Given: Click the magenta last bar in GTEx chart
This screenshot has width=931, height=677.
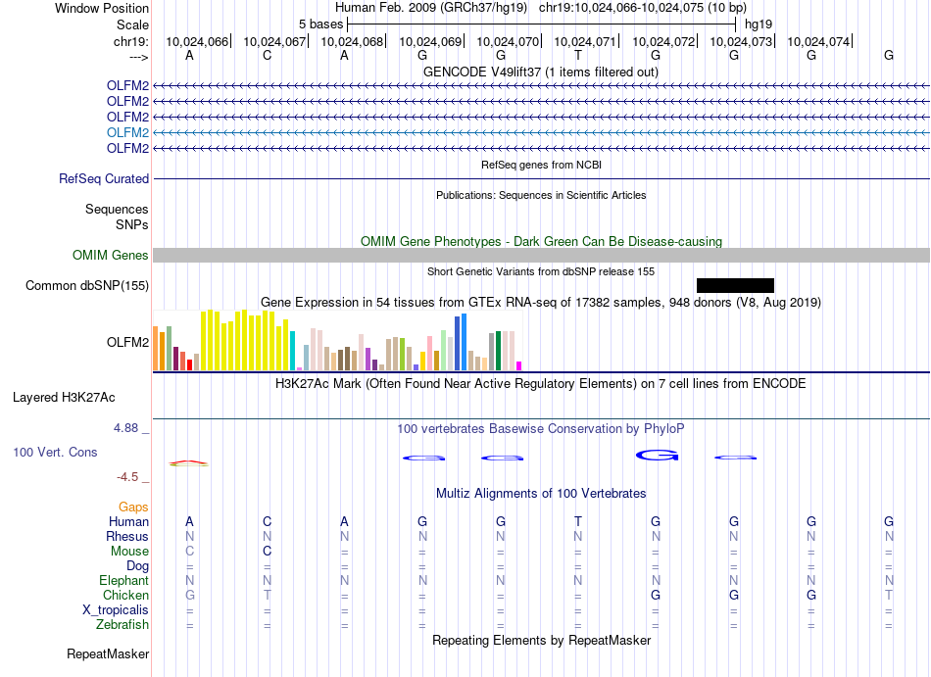Looking at the screenshot, I should 519,366.
